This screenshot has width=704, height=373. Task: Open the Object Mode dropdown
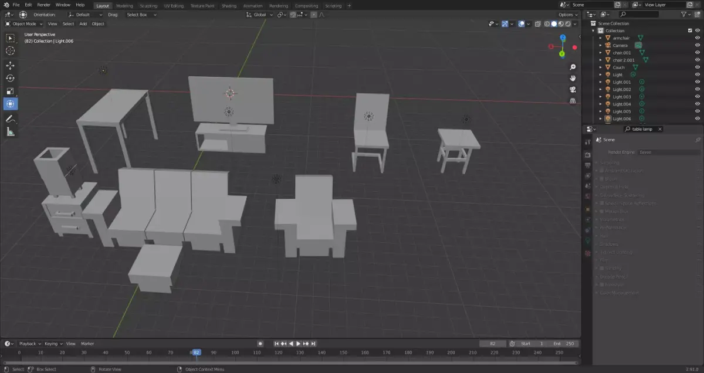pyautogui.click(x=24, y=24)
